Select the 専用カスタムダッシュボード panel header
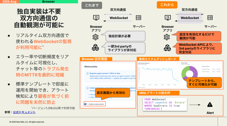The height and width of the screenshot is (126, 227). pyautogui.click(x=158, y=59)
